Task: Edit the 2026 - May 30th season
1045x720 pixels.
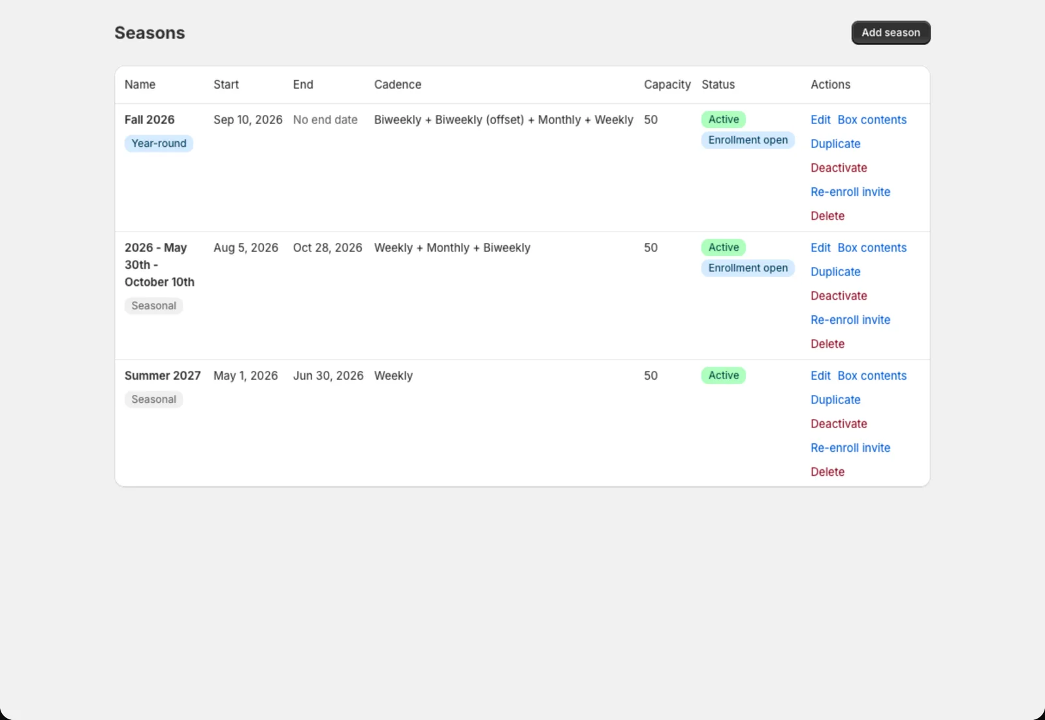Action: coord(820,247)
